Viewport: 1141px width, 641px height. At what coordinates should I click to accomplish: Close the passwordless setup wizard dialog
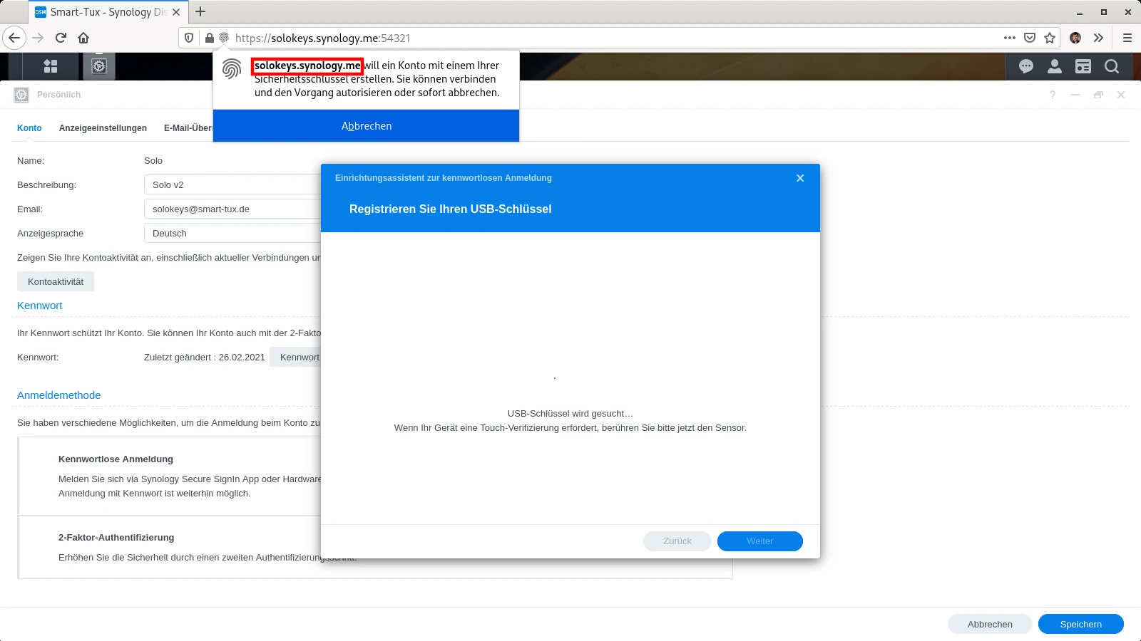point(800,178)
